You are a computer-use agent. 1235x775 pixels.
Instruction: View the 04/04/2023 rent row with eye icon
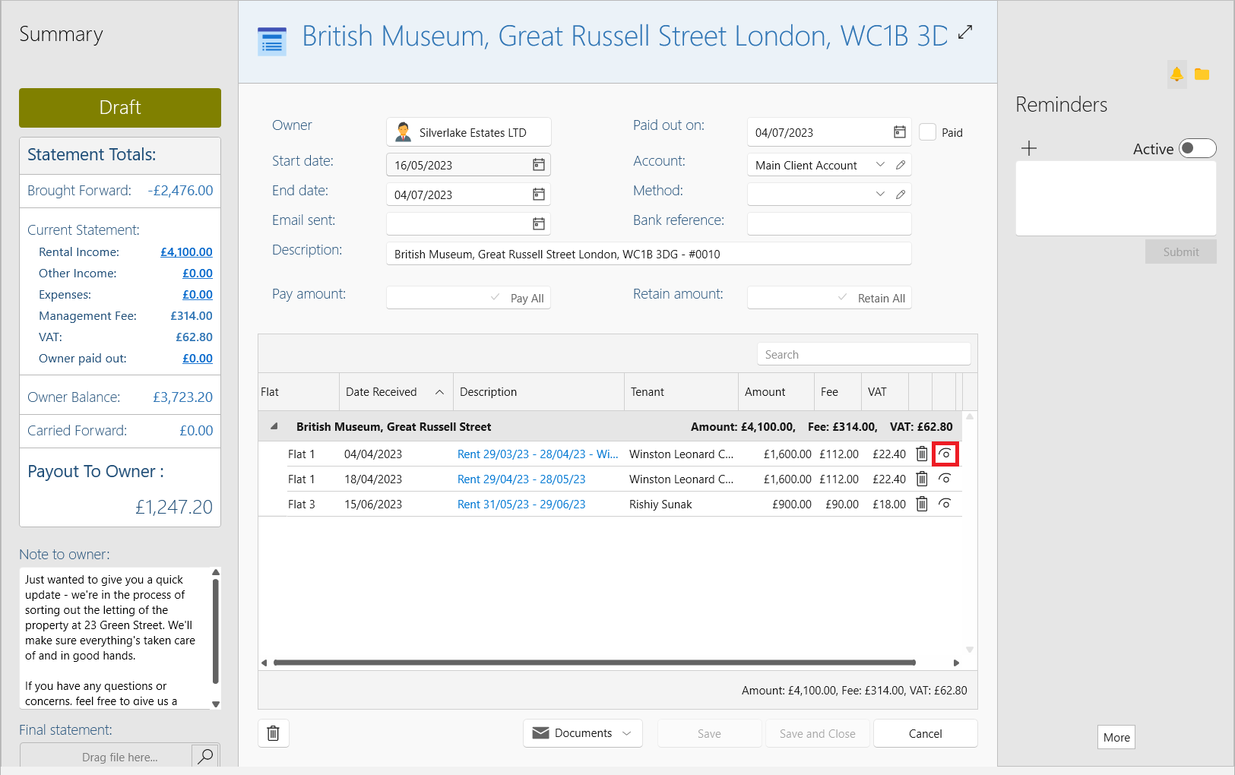pos(945,454)
